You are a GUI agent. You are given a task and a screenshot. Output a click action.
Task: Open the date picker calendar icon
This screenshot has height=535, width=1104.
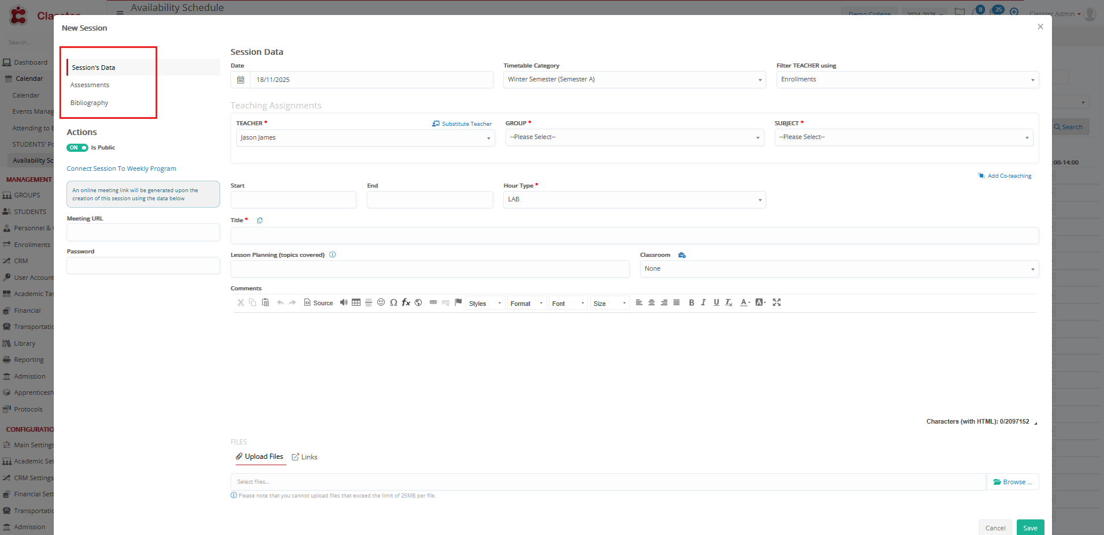click(240, 80)
